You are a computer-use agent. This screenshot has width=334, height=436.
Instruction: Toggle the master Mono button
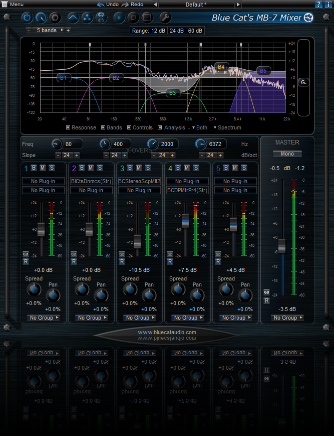[x=287, y=154]
